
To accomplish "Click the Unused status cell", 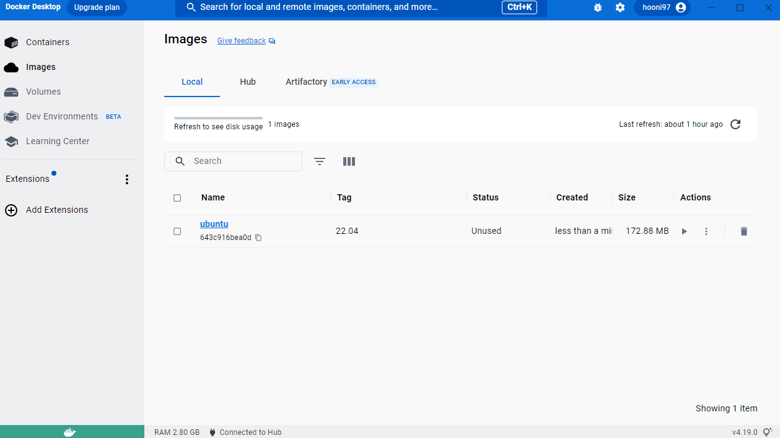I will coord(486,231).
